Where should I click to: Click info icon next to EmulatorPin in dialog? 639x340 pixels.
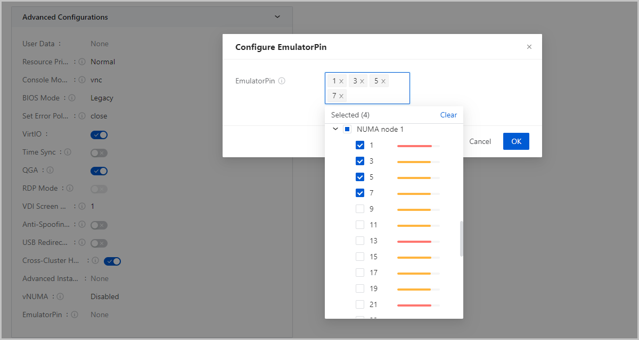point(282,81)
